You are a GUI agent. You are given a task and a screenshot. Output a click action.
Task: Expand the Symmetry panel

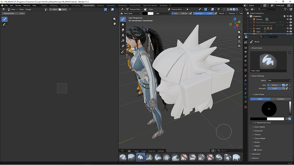256,154
